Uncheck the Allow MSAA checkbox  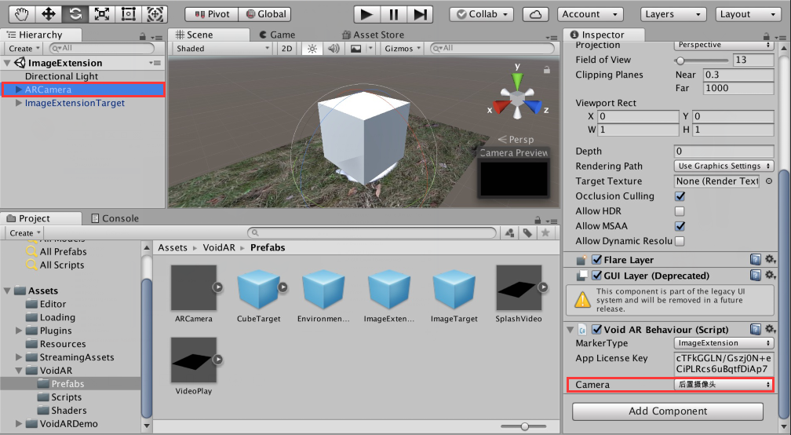pos(680,226)
